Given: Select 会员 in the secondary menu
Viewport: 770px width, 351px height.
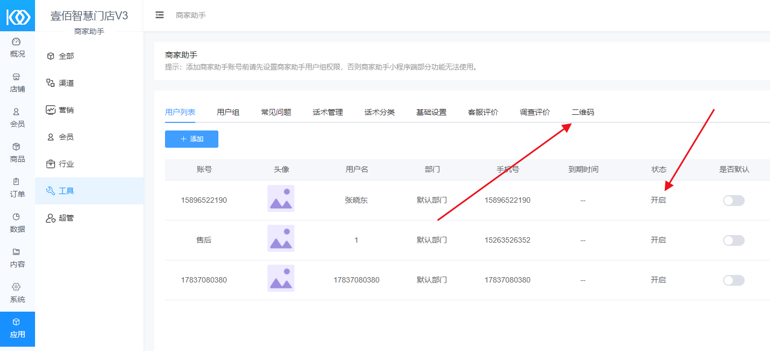Looking at the screenshot, I should click(90, 137).
